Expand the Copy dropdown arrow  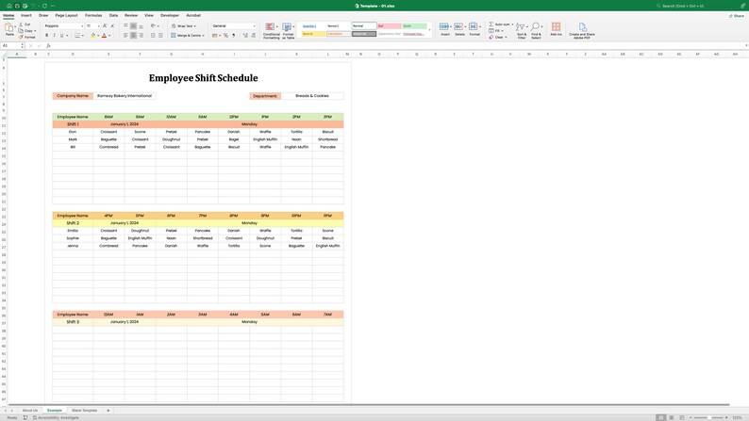click(x=35, y=30)
